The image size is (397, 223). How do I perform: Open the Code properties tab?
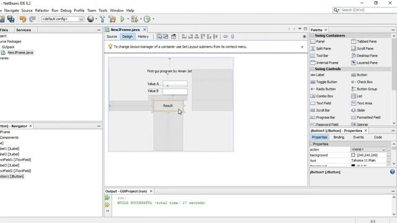378,137
